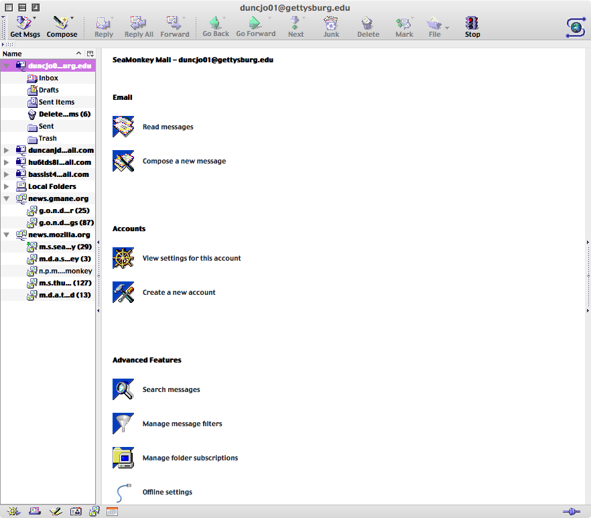Click the SeaMonkey throbber logo
Viewport: 591px width, 518px height.
click(575, 27)
